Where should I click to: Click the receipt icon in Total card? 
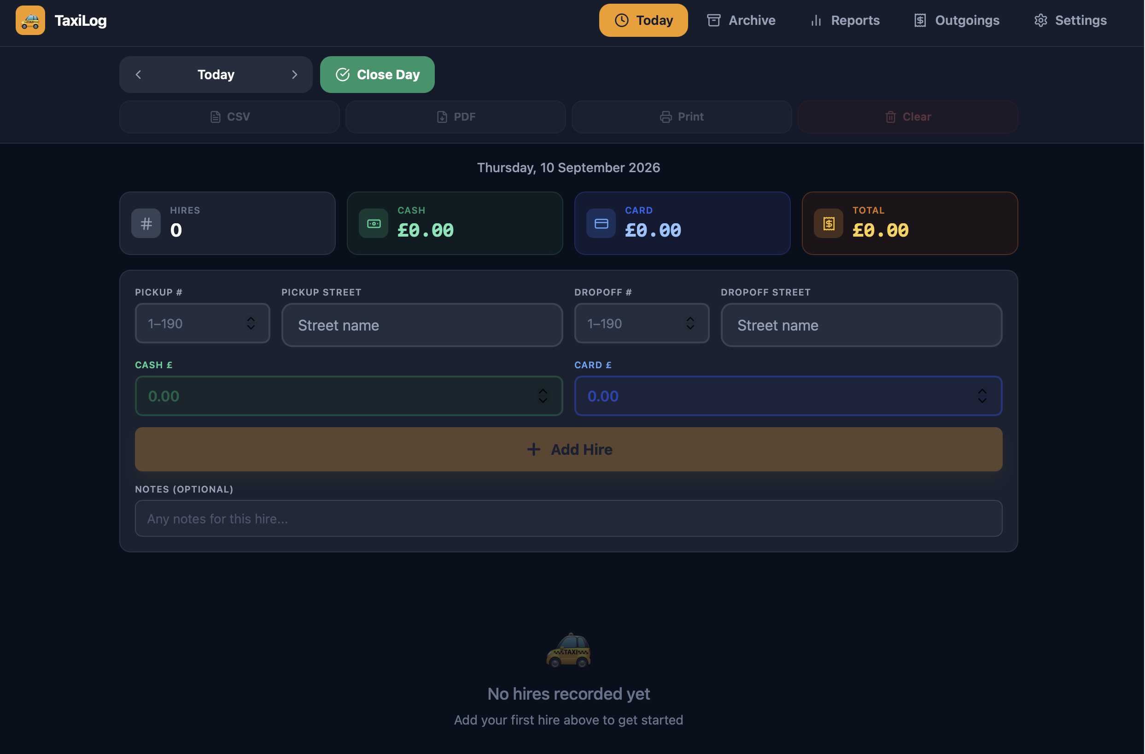[829, 223]
